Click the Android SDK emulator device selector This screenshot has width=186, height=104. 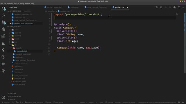(x=157, y=102)
